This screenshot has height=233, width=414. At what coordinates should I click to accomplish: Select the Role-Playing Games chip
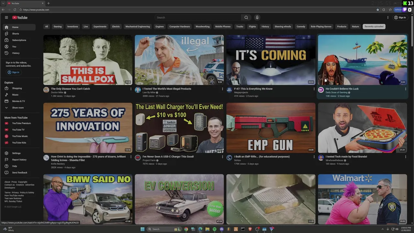(321, 27)
